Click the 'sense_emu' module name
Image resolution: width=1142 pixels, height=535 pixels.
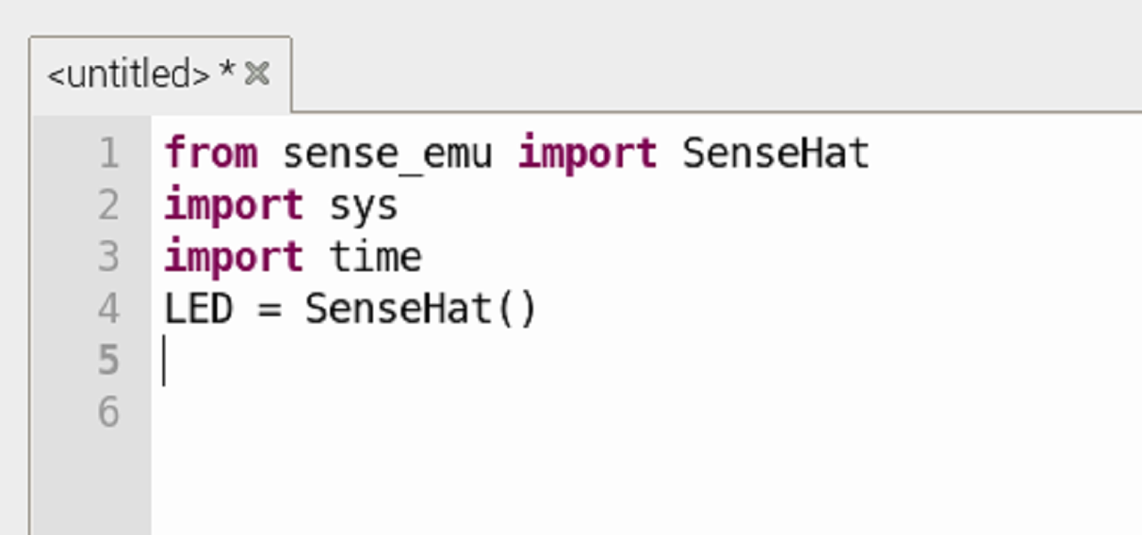coord(387,153)
